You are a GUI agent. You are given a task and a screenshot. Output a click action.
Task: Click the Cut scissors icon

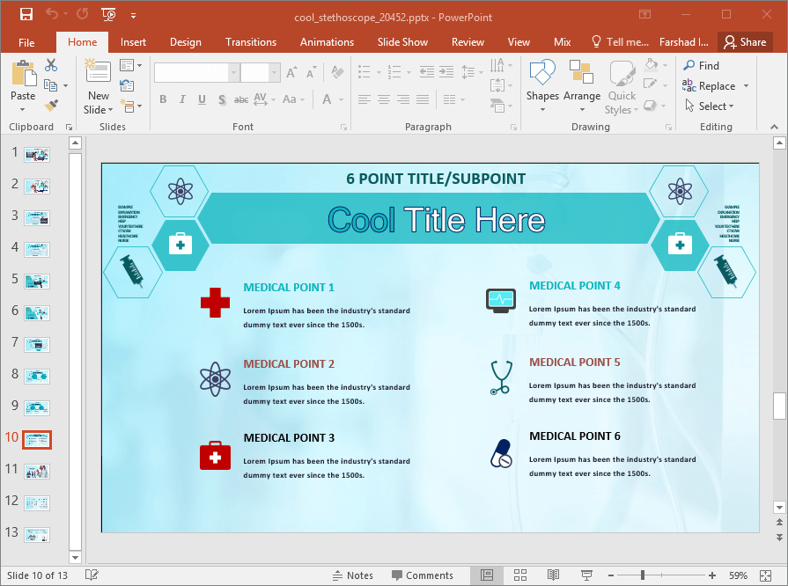(x=50, y=65)
